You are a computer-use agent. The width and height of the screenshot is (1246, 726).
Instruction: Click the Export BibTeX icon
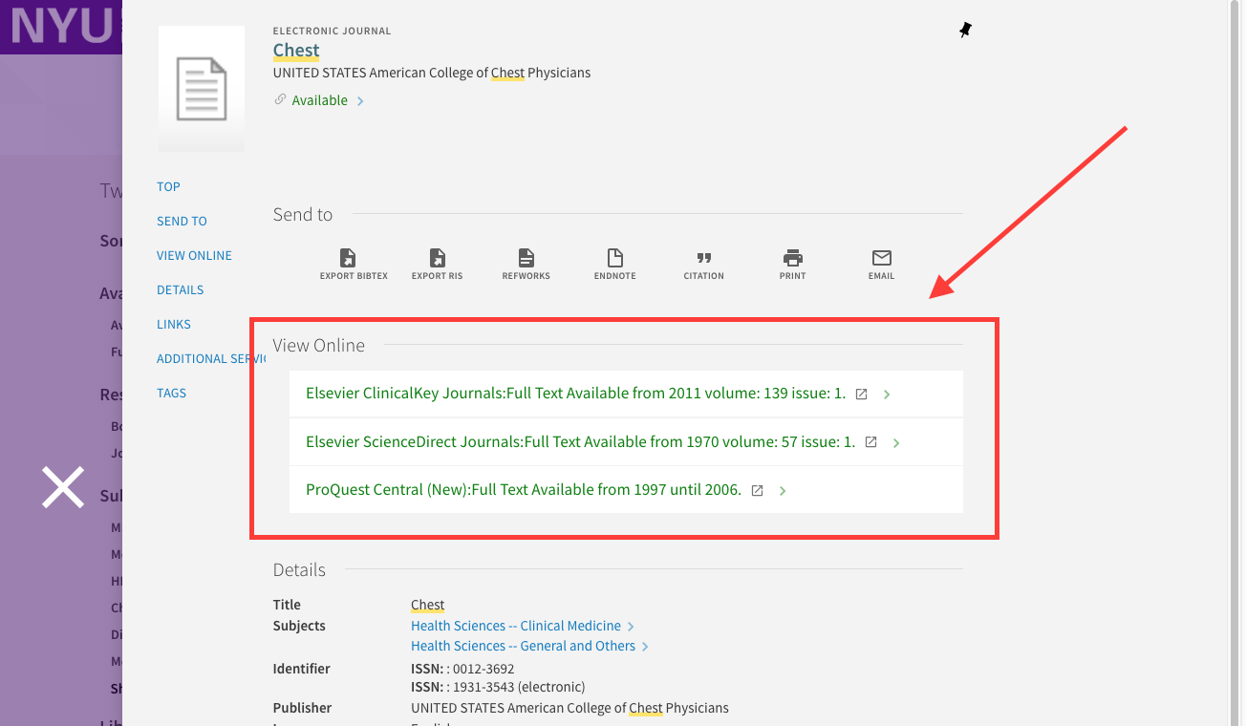click(x=349, y=258)
